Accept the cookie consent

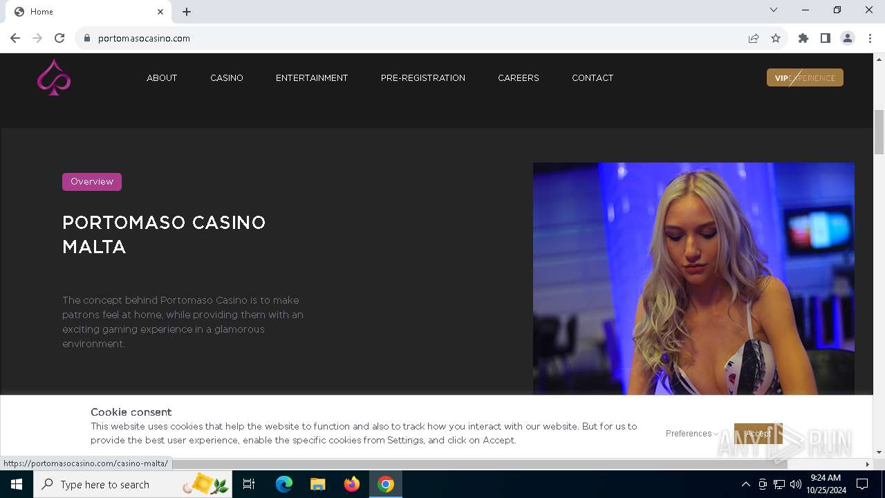(758, 434)
